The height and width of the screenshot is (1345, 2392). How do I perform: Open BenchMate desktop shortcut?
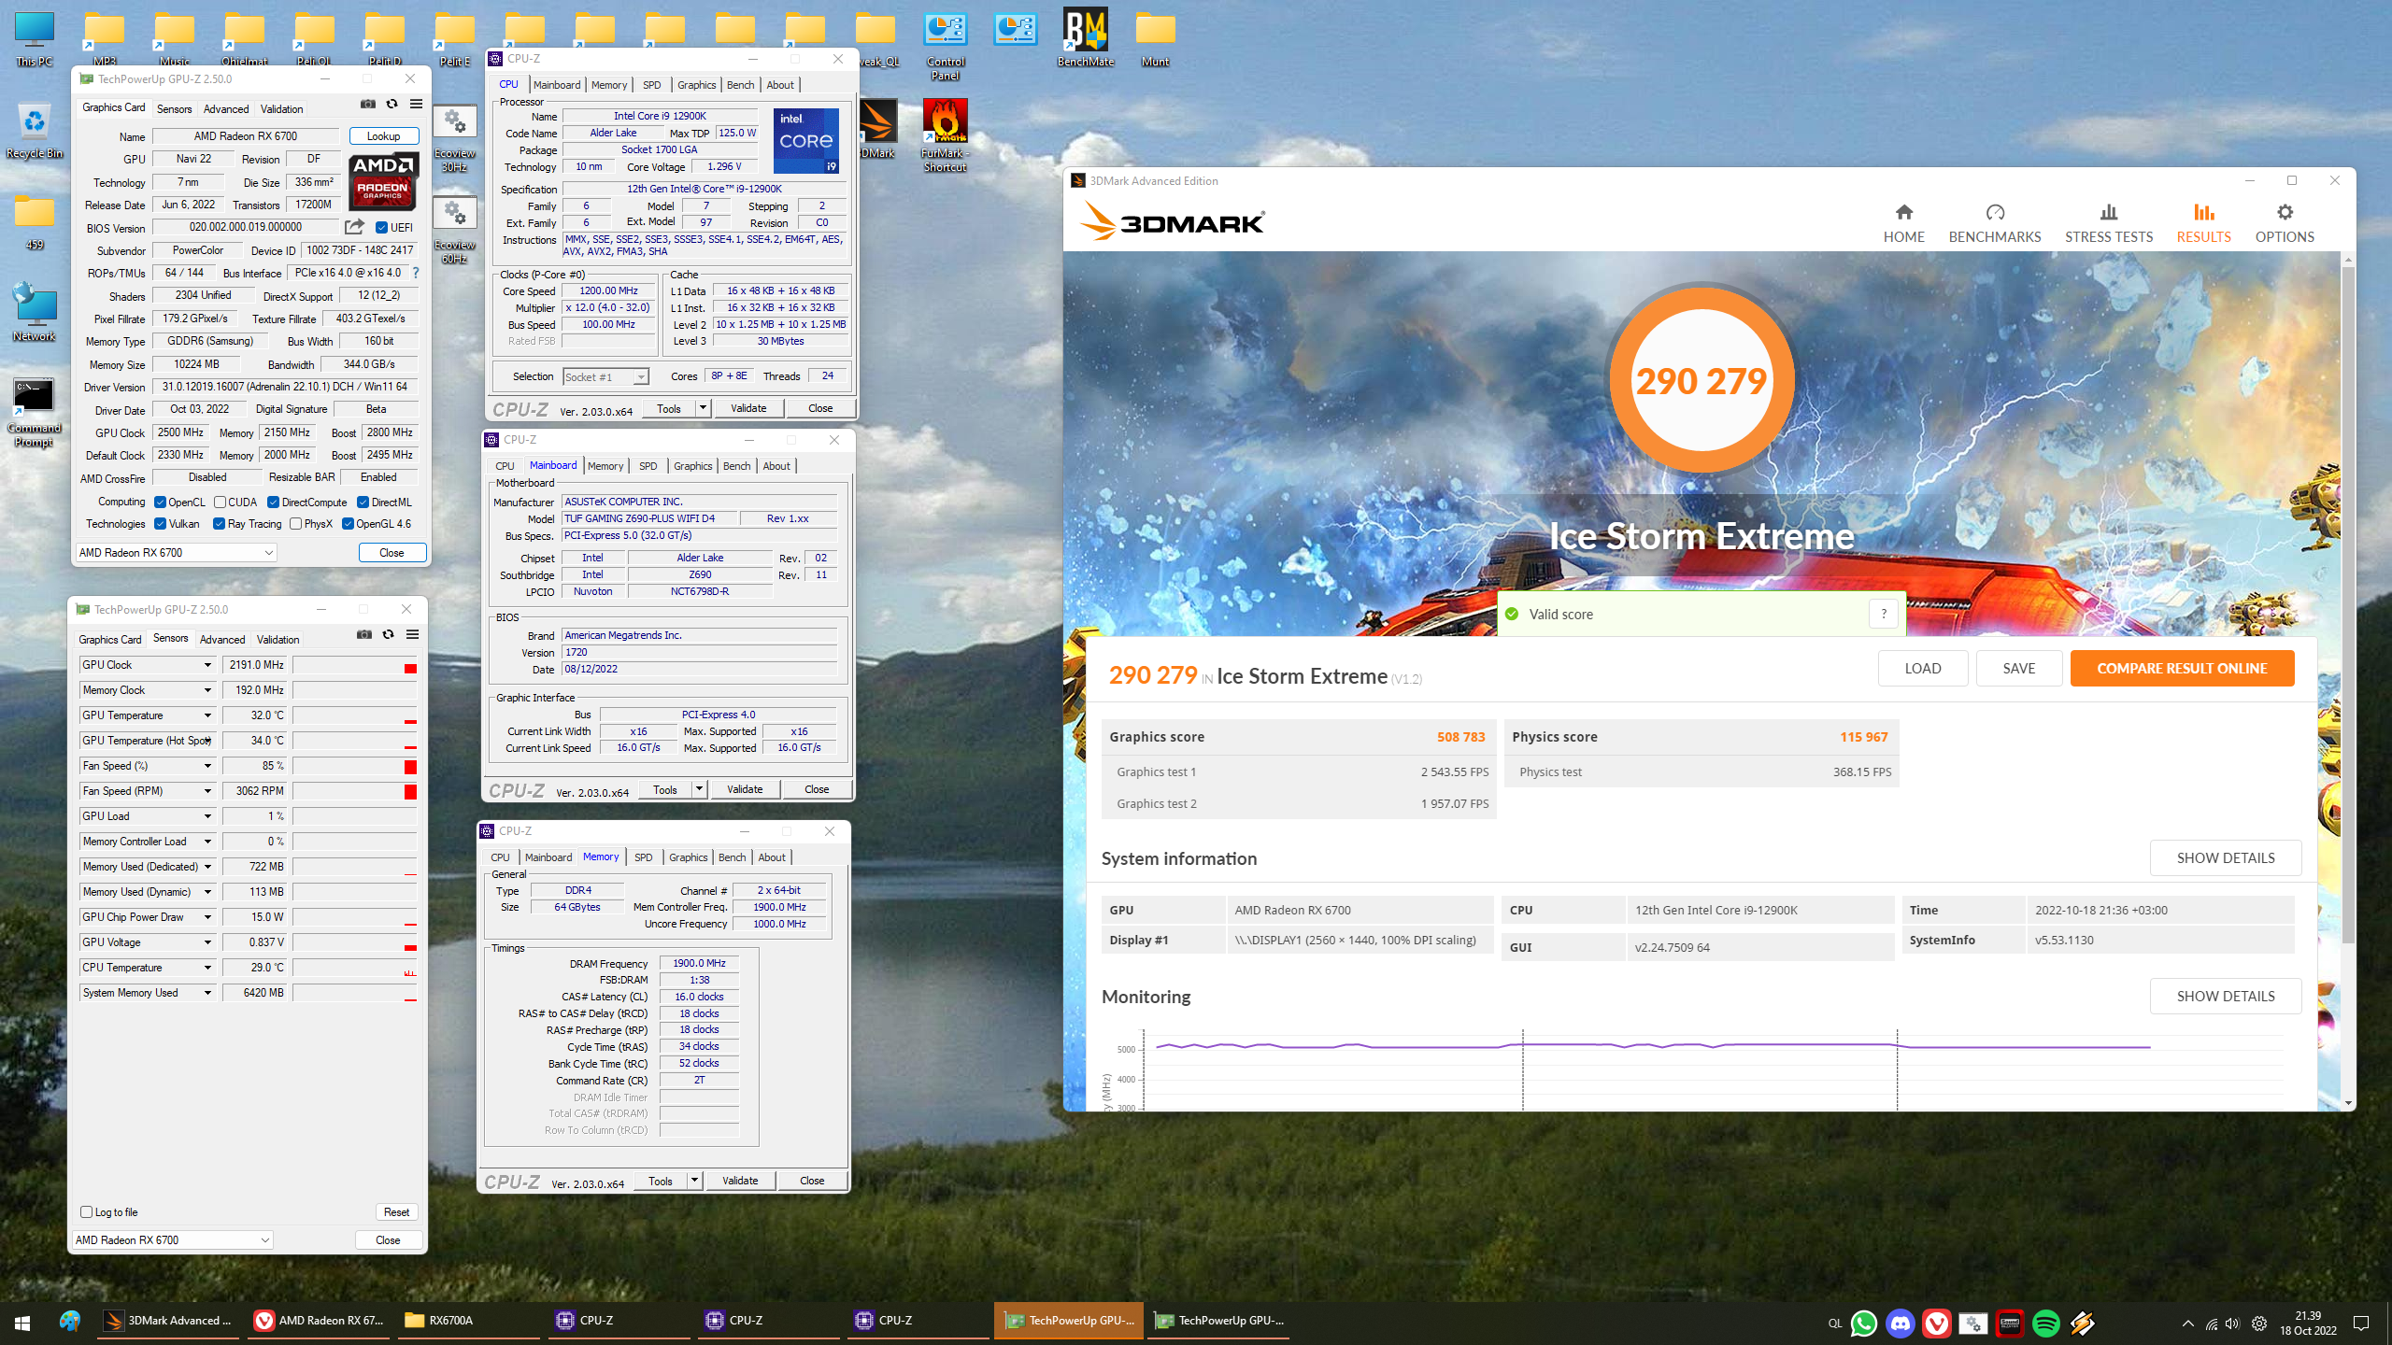(x=1085, y=38)
